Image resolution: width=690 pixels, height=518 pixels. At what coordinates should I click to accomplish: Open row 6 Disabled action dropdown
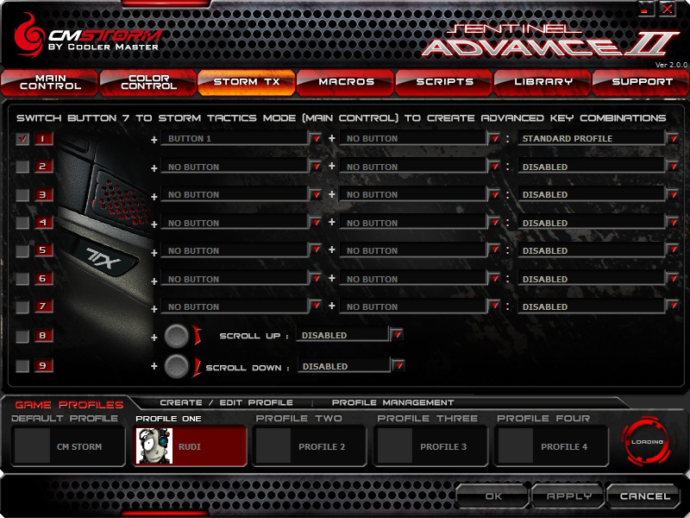click(x=673, y=279)
